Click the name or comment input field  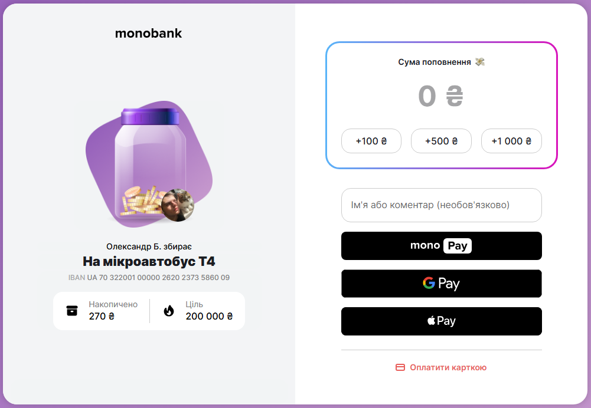click(x=441, y=205)
